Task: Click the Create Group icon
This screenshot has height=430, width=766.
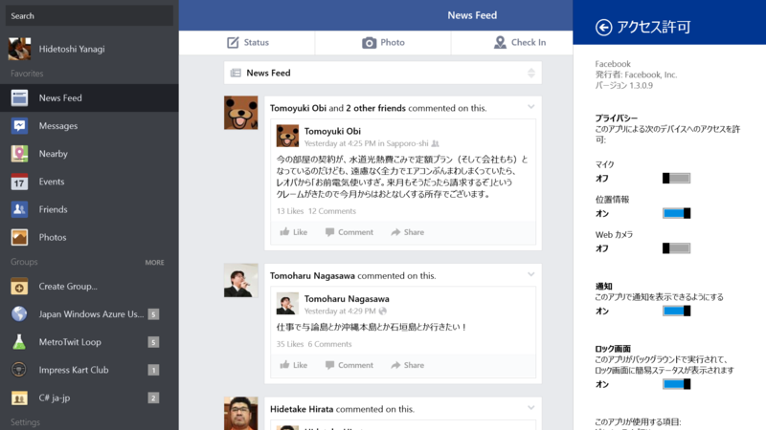Action: [19, 286]
